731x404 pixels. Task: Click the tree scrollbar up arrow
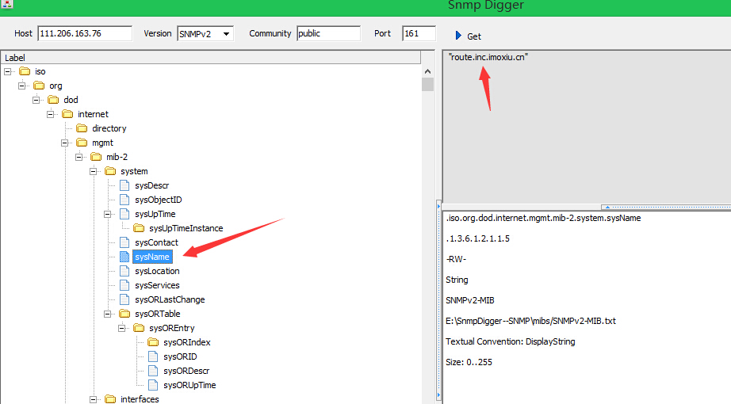428,71
